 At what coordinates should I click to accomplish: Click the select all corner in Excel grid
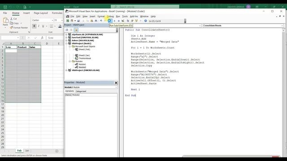point(3,43)
